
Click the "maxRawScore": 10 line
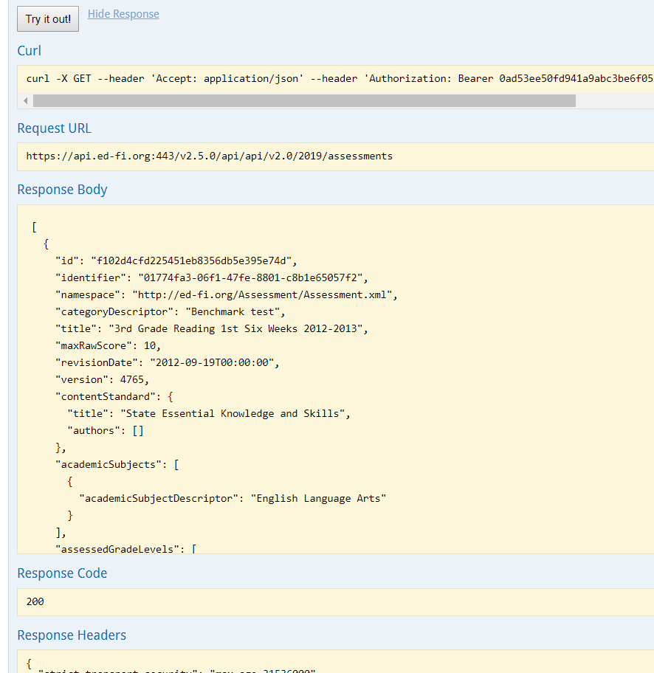[x=109, y=345]
